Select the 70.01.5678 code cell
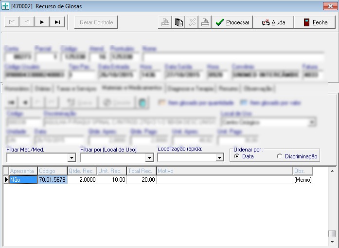 pyautogui.click(x=53, y=180)
